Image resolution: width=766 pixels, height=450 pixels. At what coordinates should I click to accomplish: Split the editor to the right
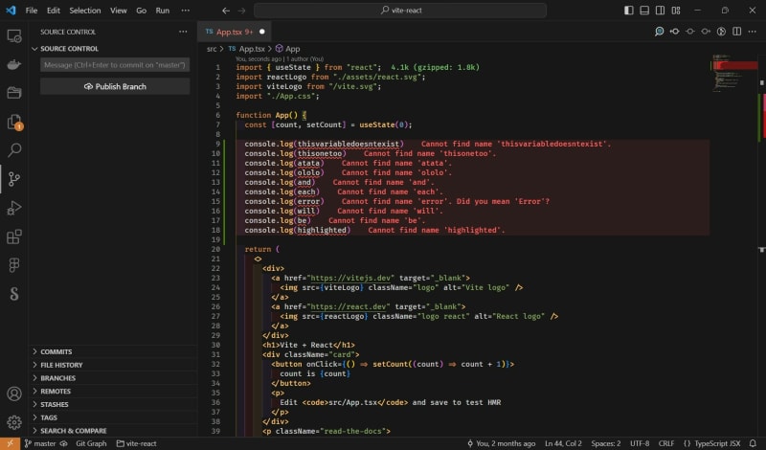click(x=736, y=32)
